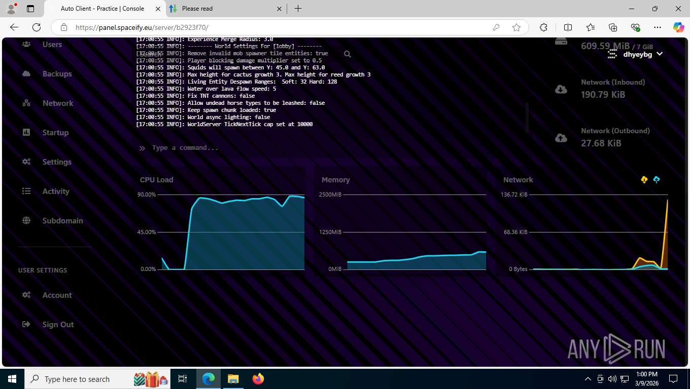Click the browser address bar URL
Viewport: 690px width, 389px height.
pos(142,28)
